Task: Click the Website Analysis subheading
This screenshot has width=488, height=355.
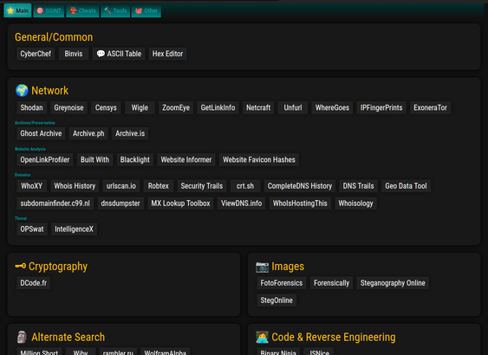Action: [29, 149]
